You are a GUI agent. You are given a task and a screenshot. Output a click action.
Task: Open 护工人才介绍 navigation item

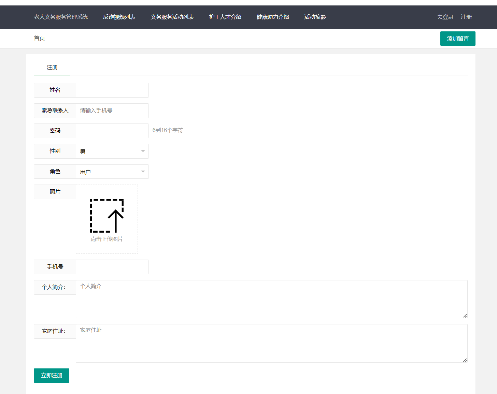pyautogui.click(x=225, y=17)
